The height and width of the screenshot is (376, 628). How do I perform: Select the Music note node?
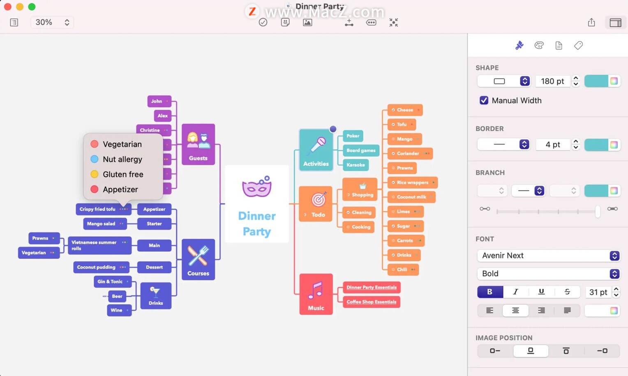[316, 294]
